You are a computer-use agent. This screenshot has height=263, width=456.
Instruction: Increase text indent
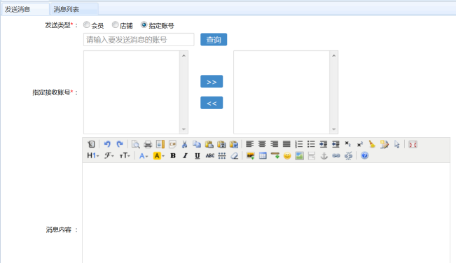coord(323,144)
